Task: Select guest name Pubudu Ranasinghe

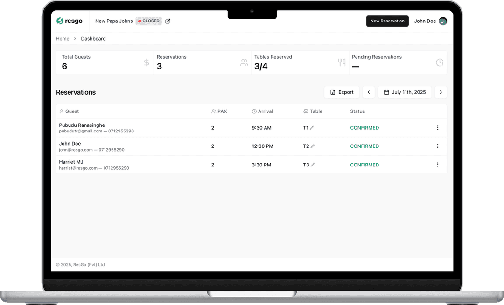Action: 82,125
